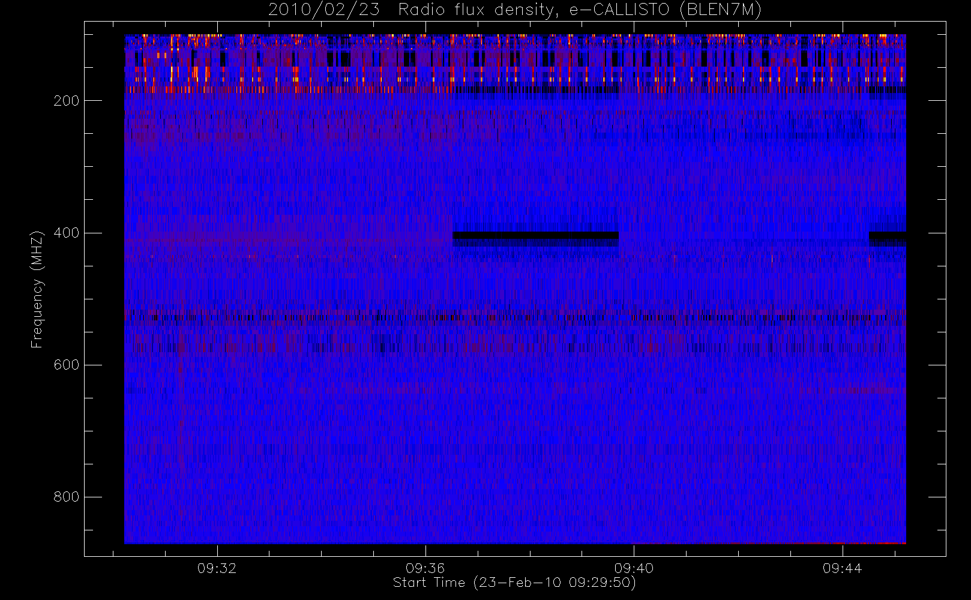971x600 pixels.
Task: Click the 200 frequency tick label
Action: pyautogui.click(x=67, y=101)
